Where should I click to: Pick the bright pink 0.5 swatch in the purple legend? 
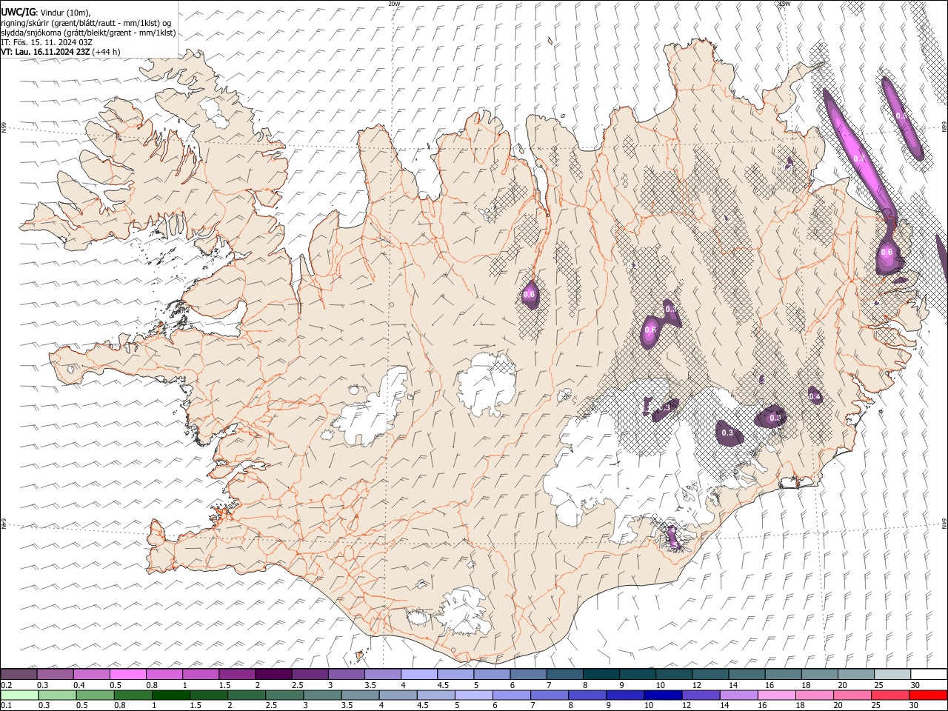click(x=128, y=675)
